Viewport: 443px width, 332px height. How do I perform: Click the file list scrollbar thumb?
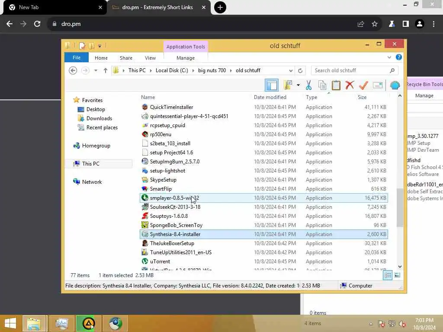coord(399,207)
